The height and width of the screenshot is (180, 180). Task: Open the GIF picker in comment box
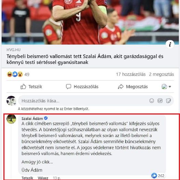160,101
